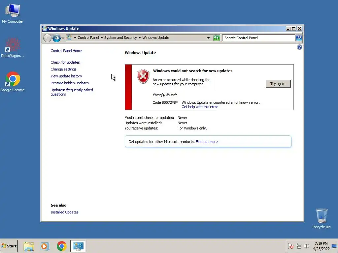Open recent pages dropdown beside navigation arrows
Viewport: 338px width, 253px height.
(63, 38)
